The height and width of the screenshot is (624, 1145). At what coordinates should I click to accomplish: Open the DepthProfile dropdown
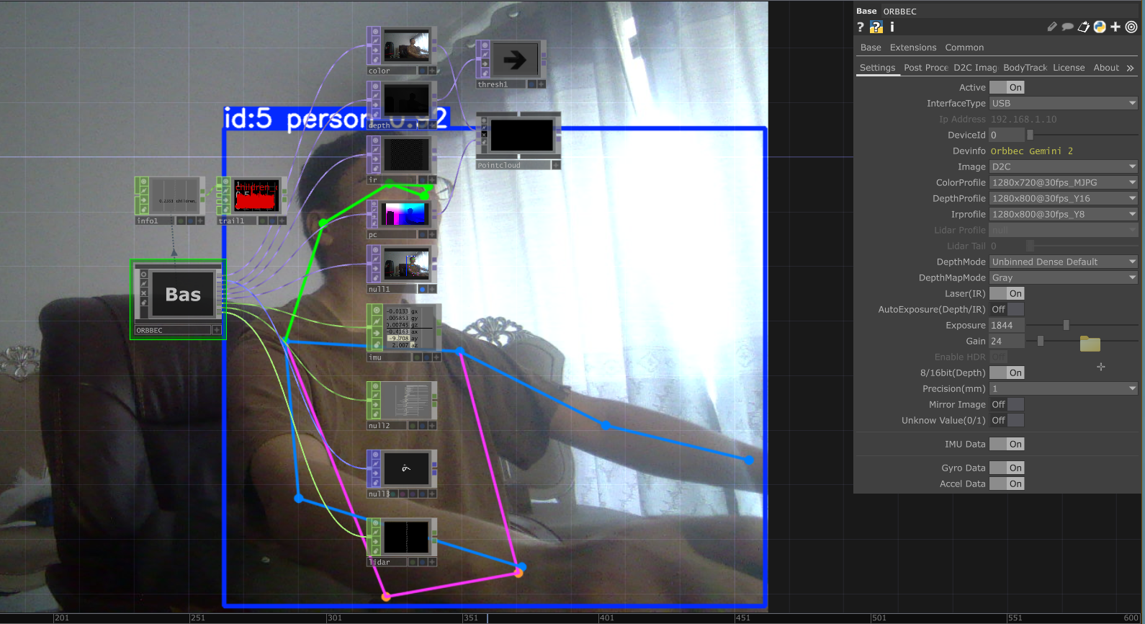click(x=1064, y=198)
